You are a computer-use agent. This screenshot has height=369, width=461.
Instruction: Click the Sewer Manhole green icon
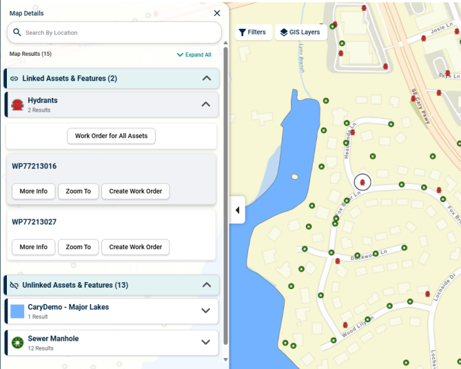17,342
